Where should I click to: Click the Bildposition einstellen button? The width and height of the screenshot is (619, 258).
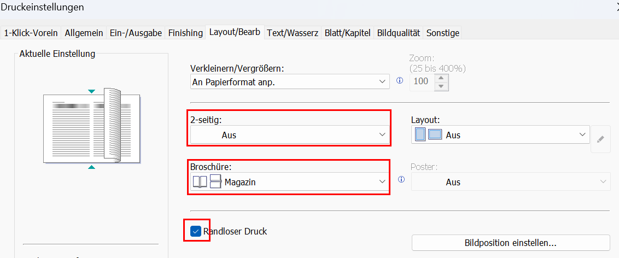[510, 243]
